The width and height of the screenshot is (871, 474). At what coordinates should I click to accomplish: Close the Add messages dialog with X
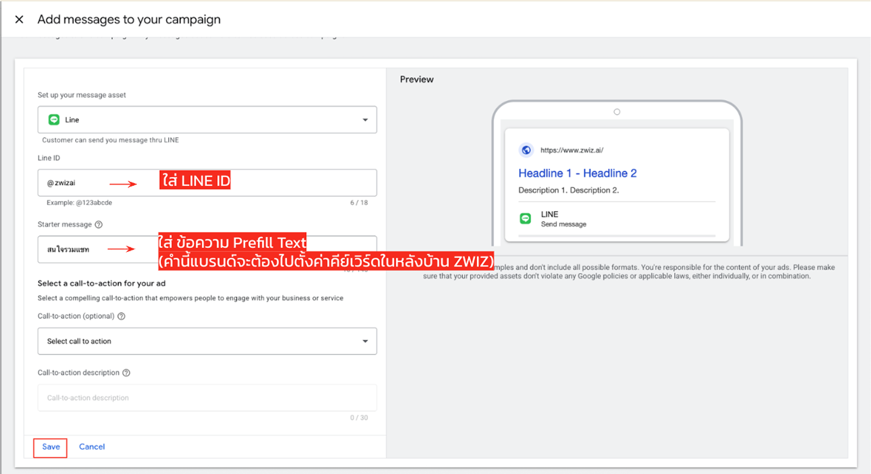pyautogui.click(x=19, y=20)
